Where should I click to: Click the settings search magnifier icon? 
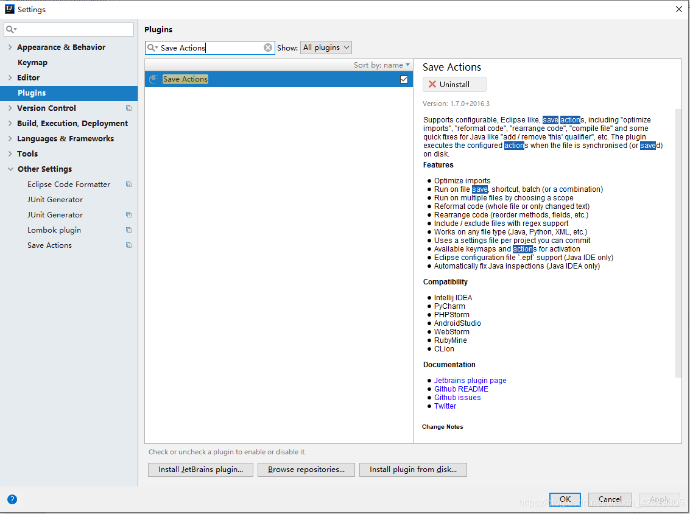[x=10, y=29]
